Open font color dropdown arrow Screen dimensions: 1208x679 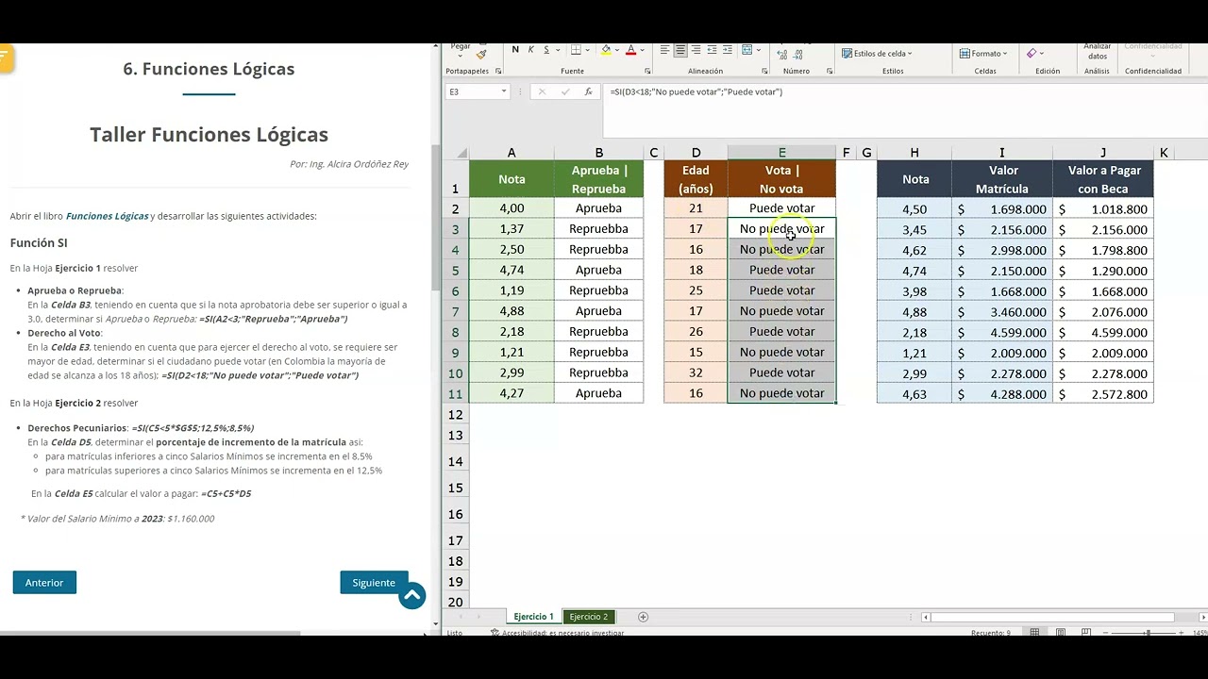click(x=642, y=50)
